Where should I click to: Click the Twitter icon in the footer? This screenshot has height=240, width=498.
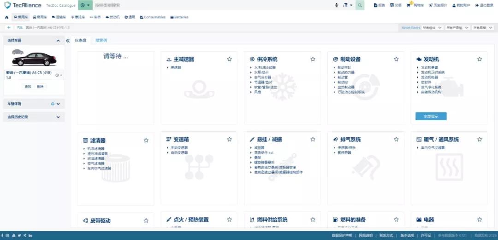point(19,235)
